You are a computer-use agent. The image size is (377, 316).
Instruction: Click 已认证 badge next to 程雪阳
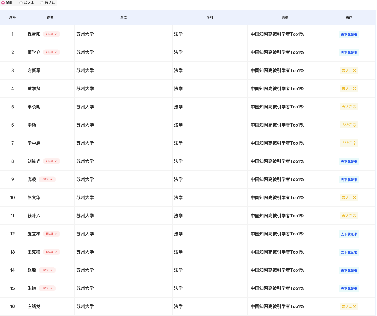pyautogui.click(x=51, y=34)
